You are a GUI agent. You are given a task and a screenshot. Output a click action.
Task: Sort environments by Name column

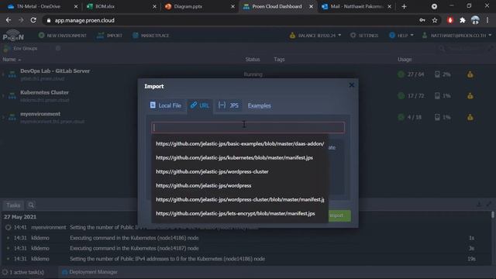pos(12,60)
